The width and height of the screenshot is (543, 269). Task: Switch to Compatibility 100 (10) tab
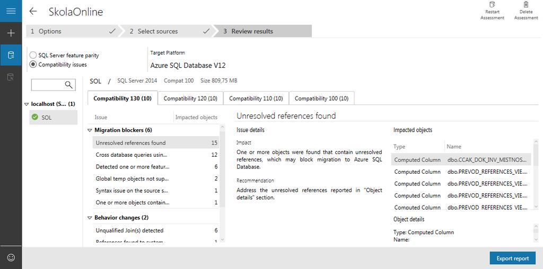(321, 98)
